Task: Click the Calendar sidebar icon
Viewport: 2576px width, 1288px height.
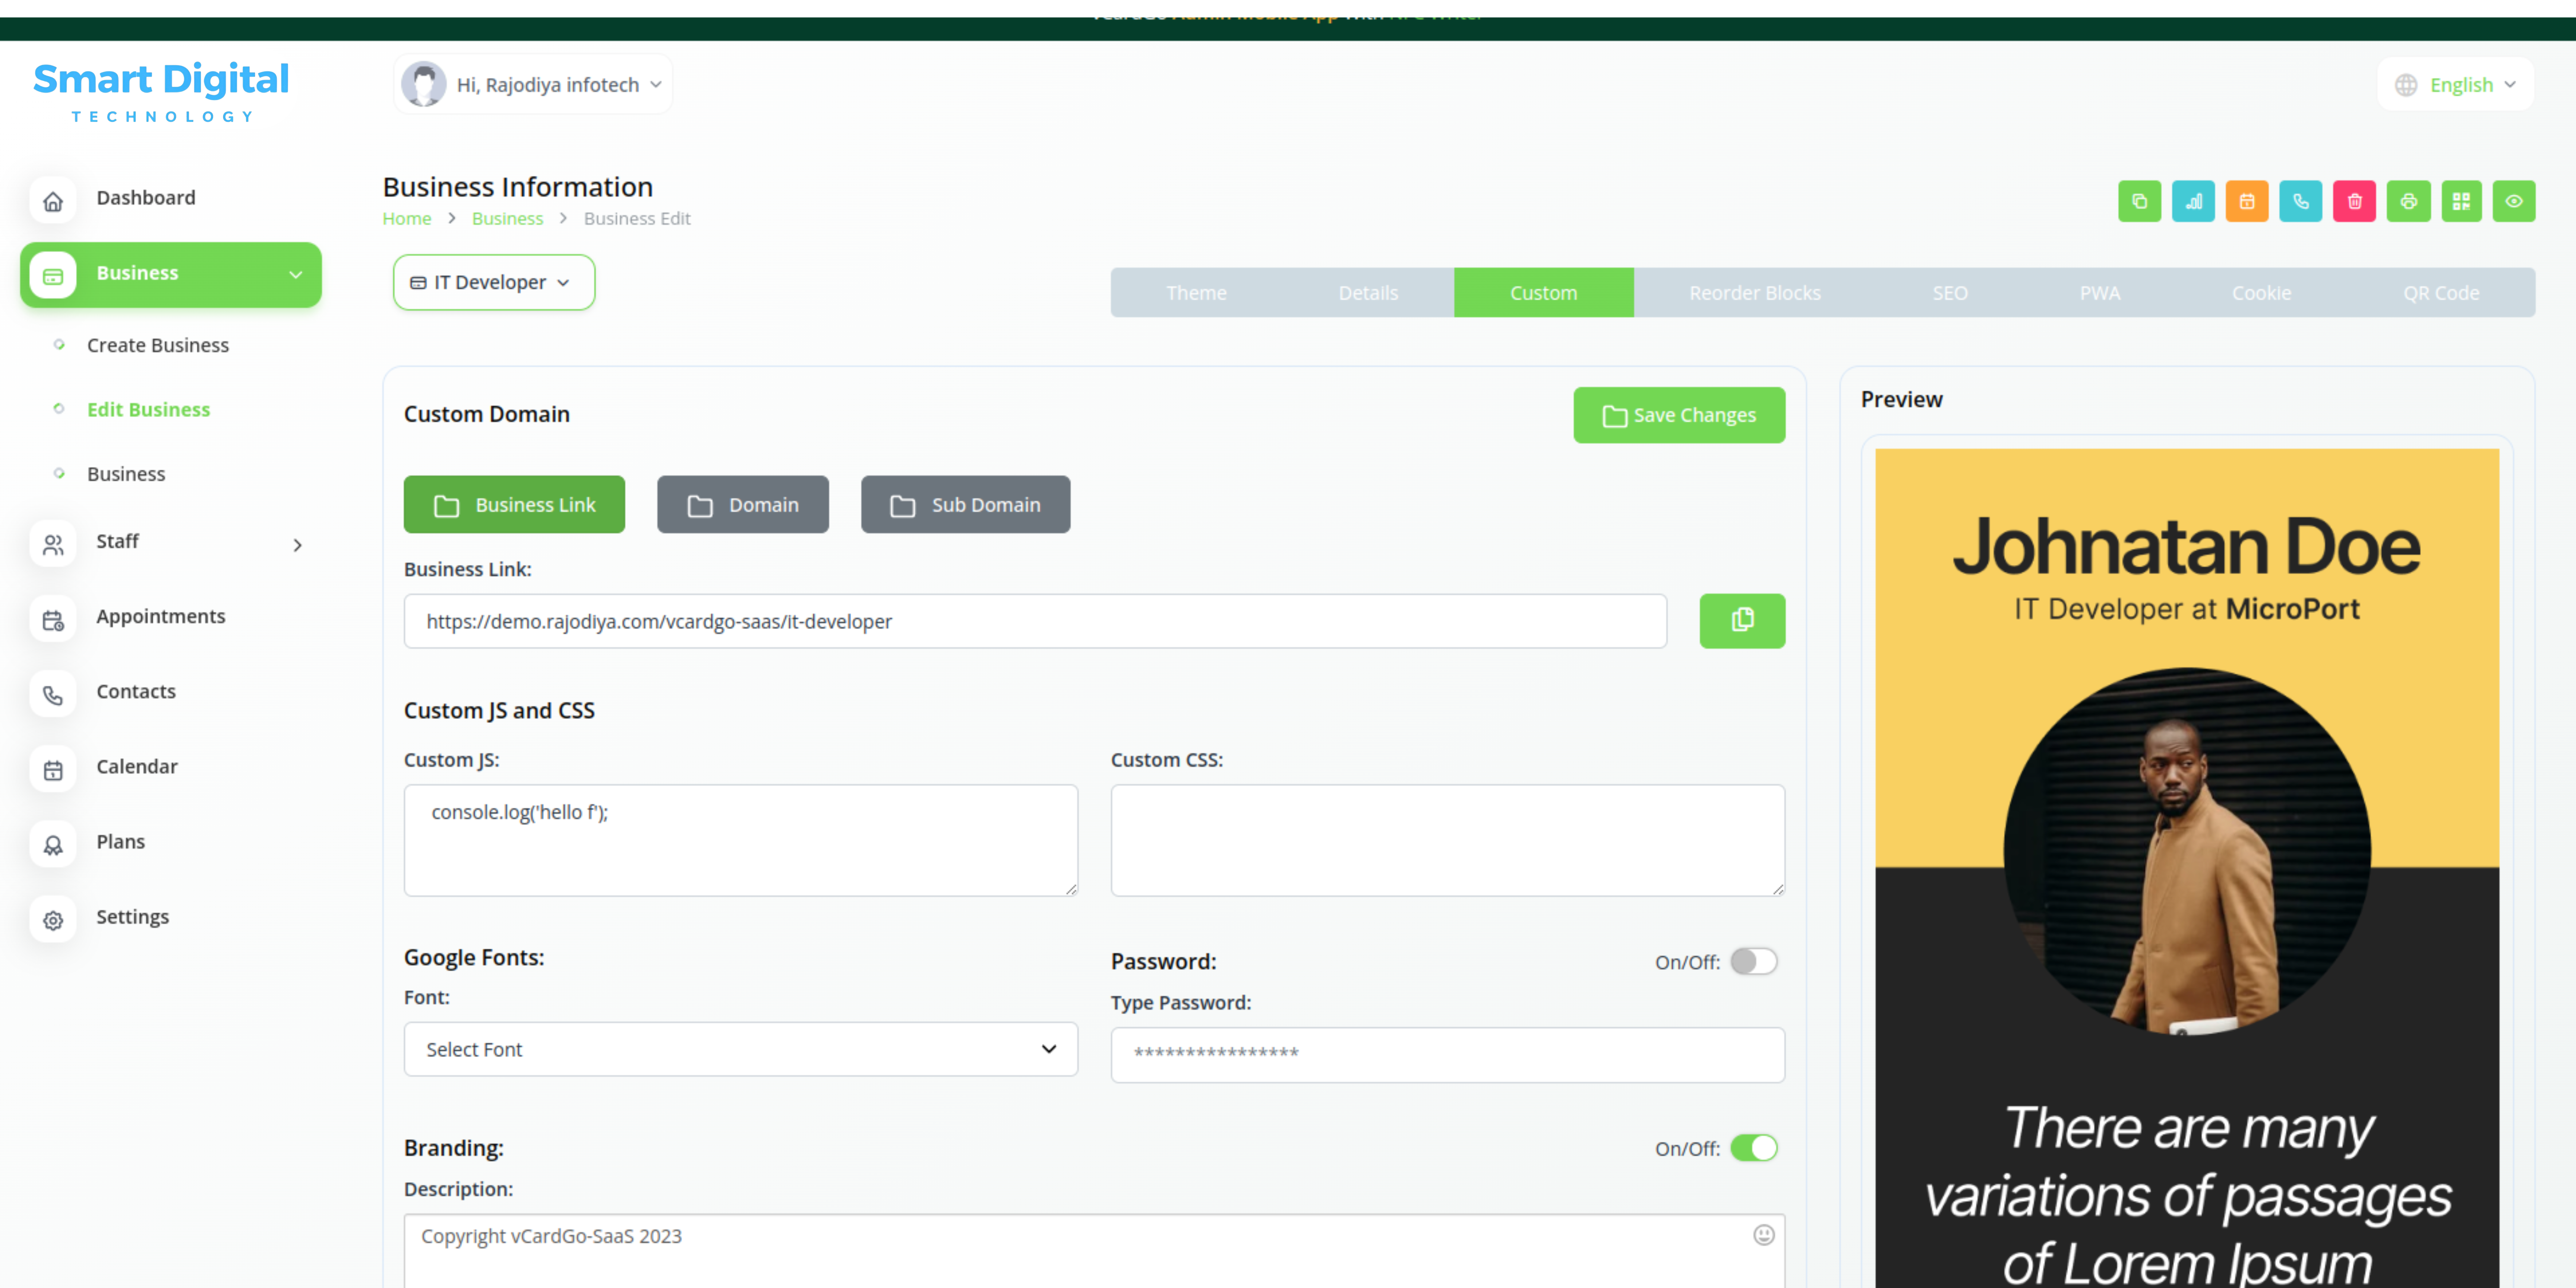Action: point(53,770)
